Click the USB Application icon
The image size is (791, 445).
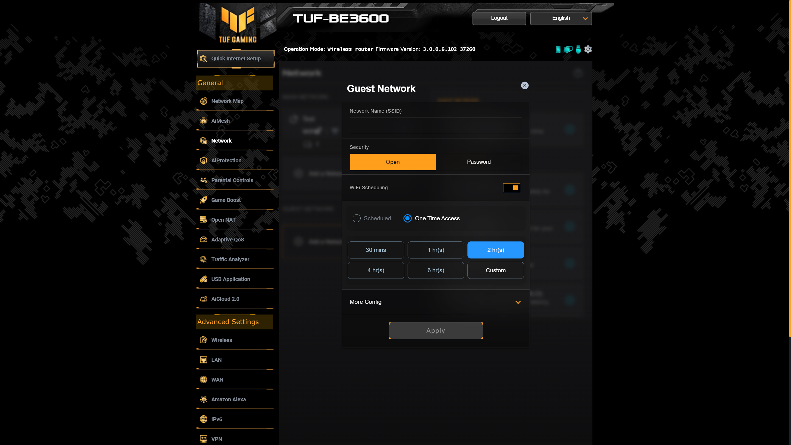pyautogui.click(x=204, y=279)
